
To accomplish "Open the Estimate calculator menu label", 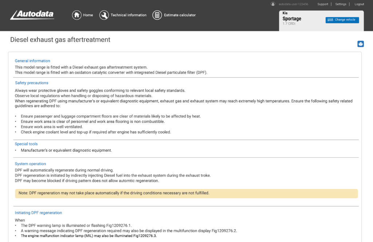I will pyautogui.click(x=180, y=15).
